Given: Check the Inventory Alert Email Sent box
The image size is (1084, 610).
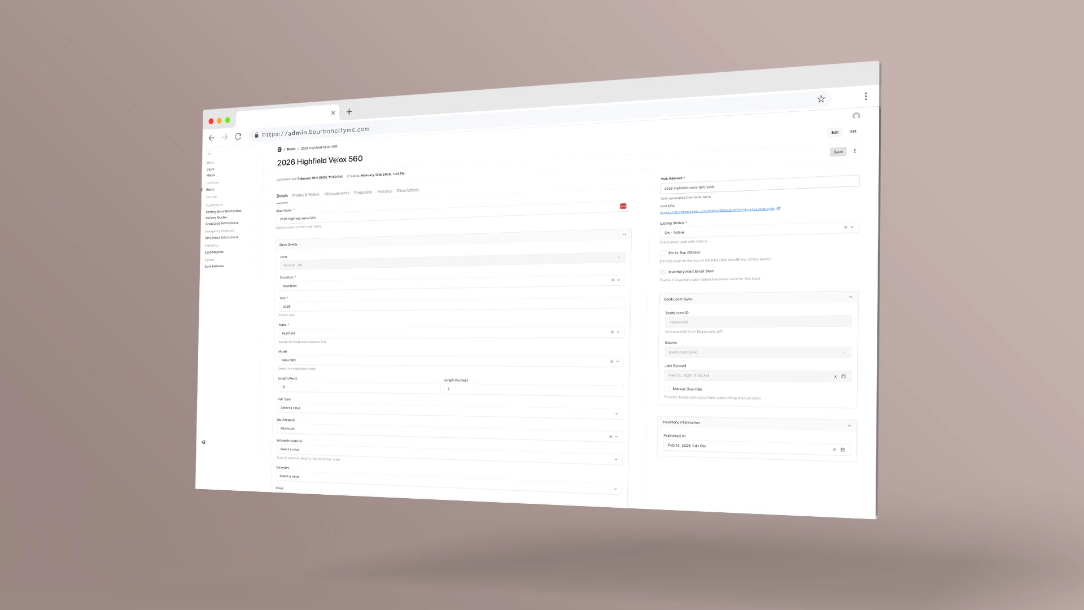Looking at the screenshot, I should (x=662, y=272).
